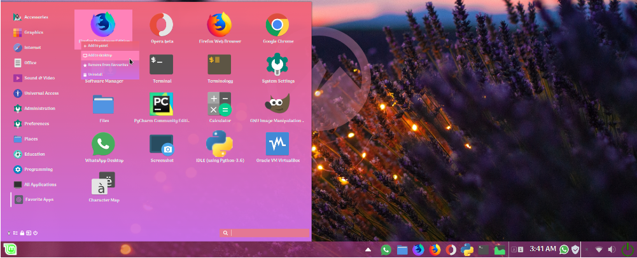This screenshot has width=637, height=258.
Task: Launch GNU Image Manipulation Program
Action: point(277,108)
